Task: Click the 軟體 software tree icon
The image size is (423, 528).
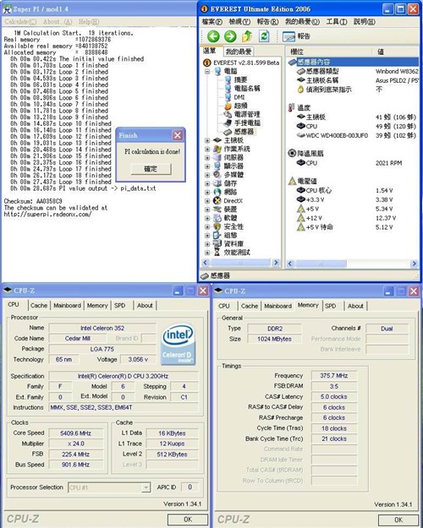Action: pos(217,218)
